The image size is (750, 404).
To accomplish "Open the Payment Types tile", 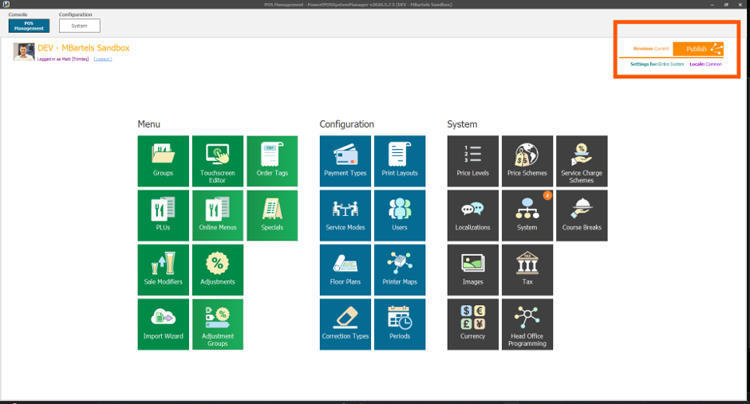I will (345, 161).
